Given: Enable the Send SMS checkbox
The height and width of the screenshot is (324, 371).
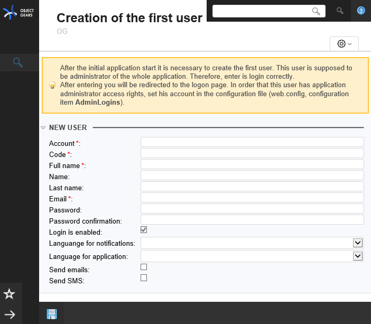Looking at the screenshot, I should tap(144, 277).
